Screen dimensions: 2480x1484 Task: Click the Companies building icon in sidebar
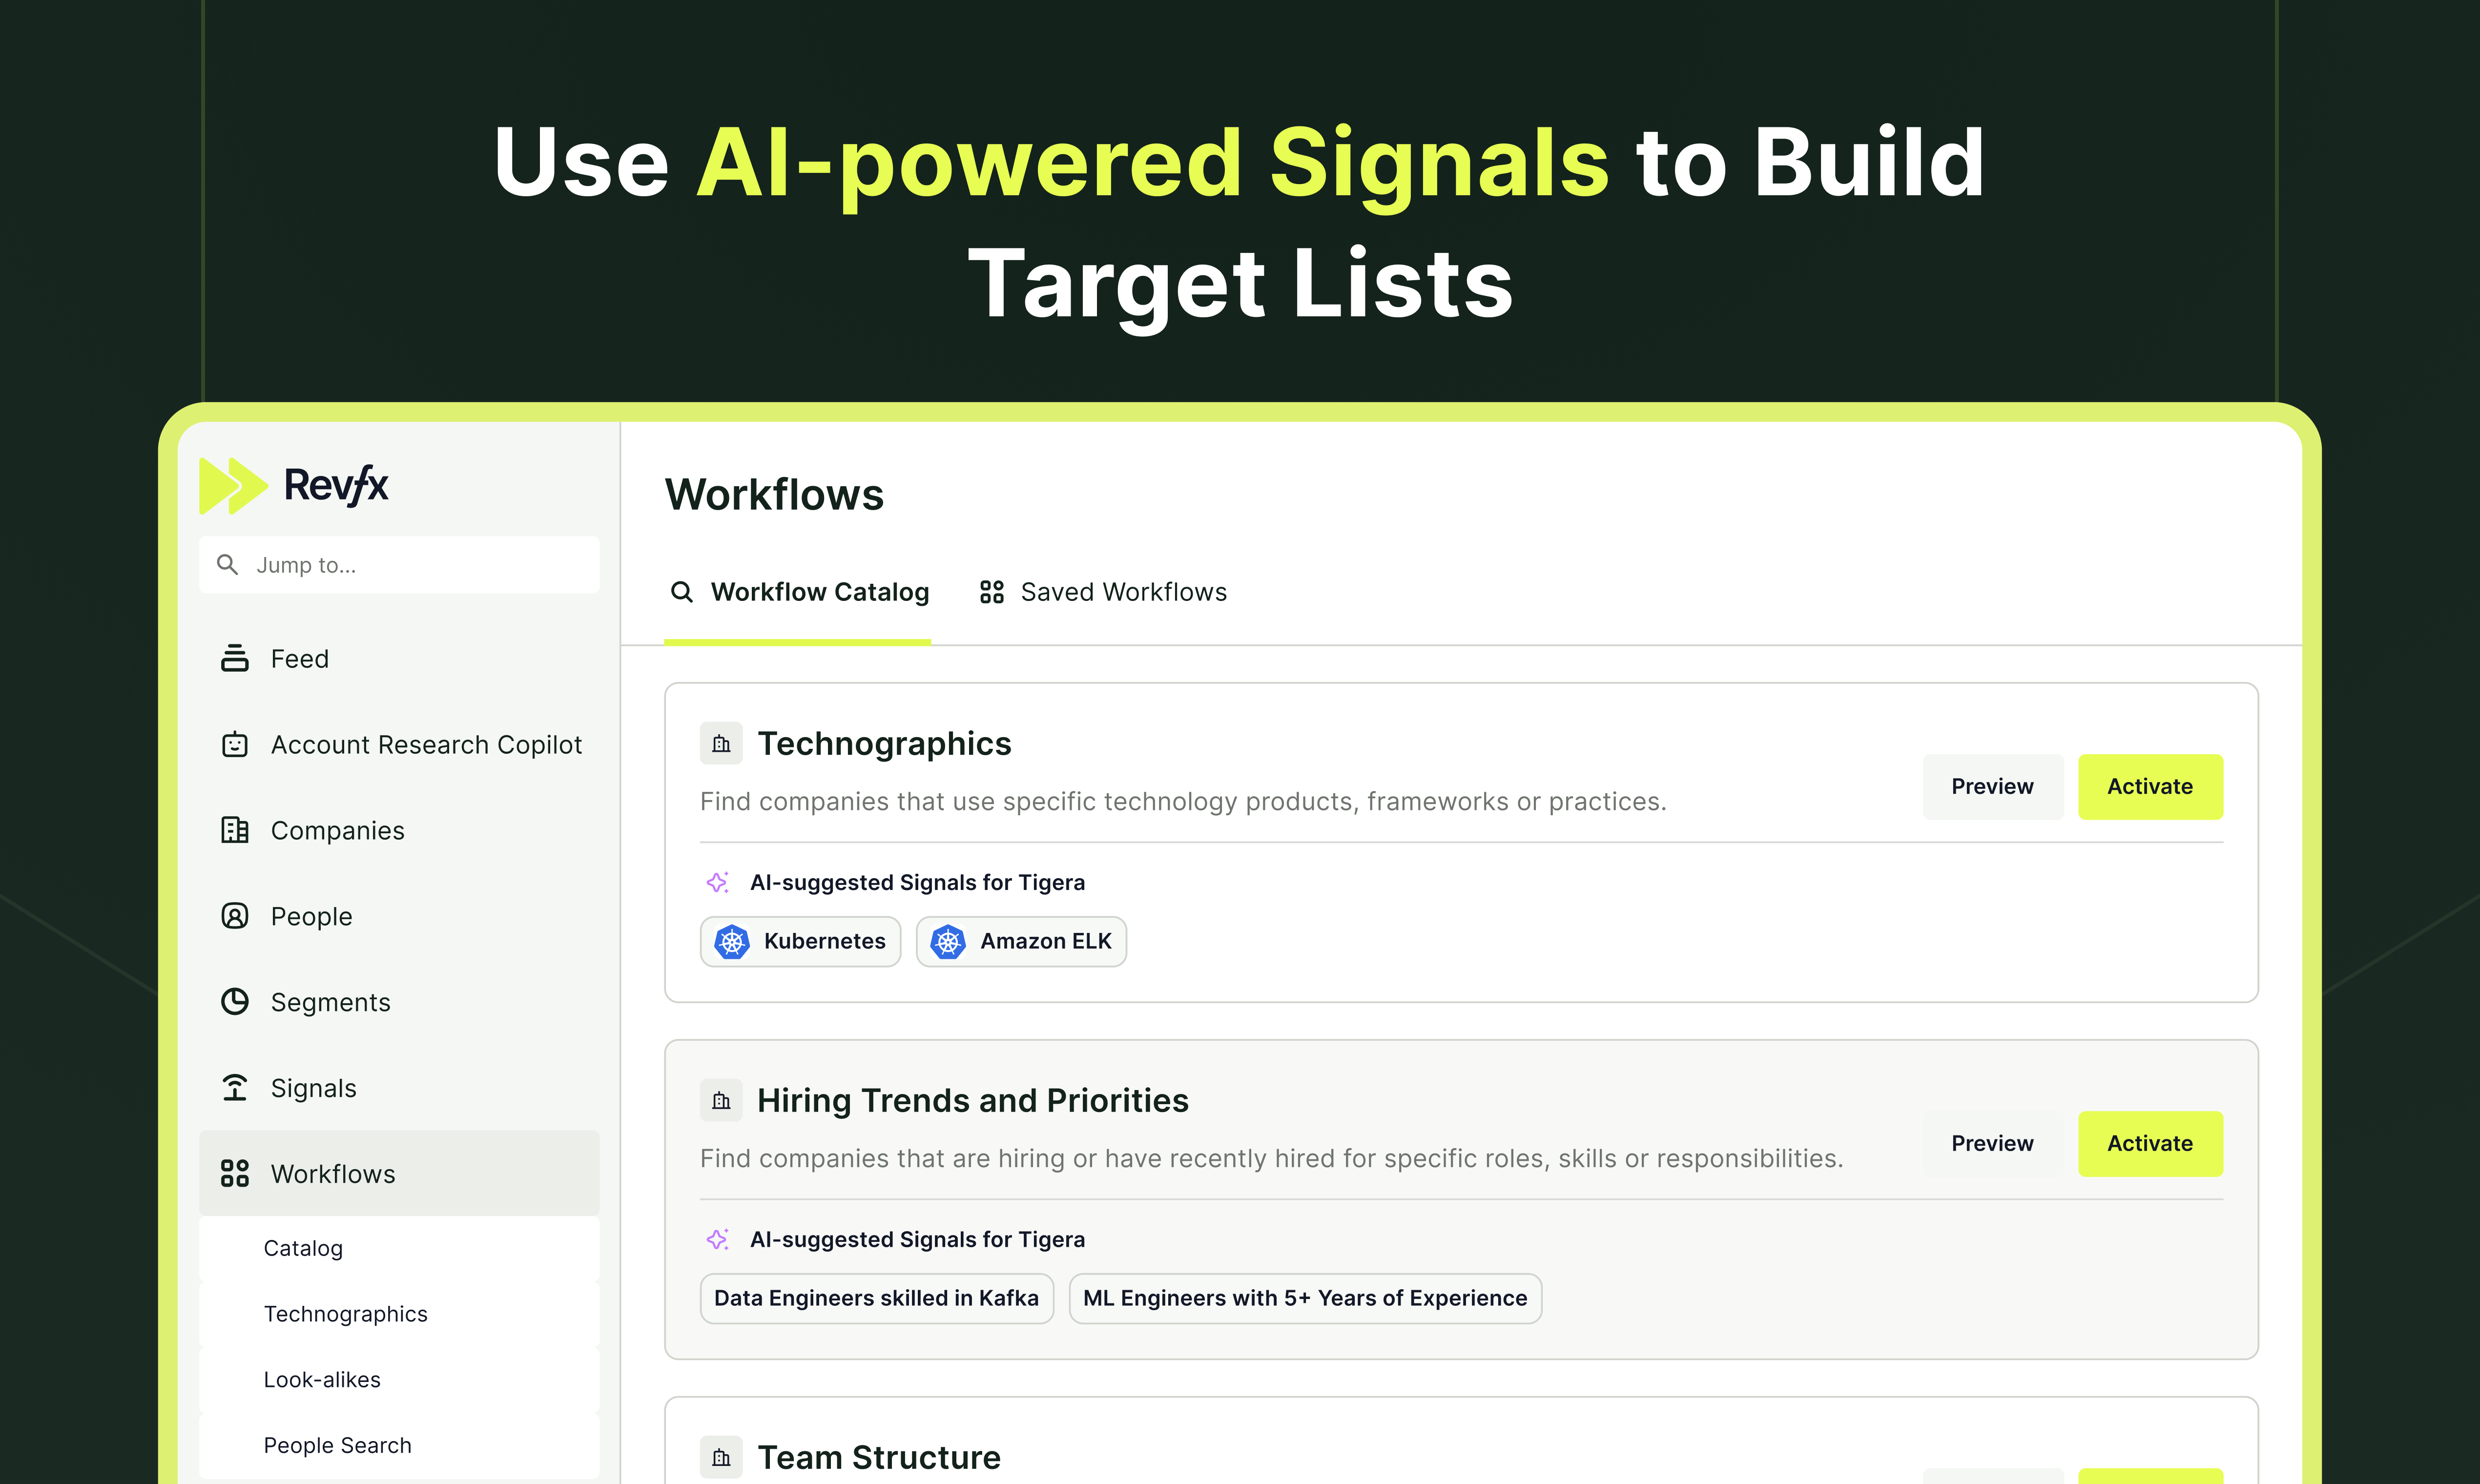pyautogui.click(x=235, y=830)
